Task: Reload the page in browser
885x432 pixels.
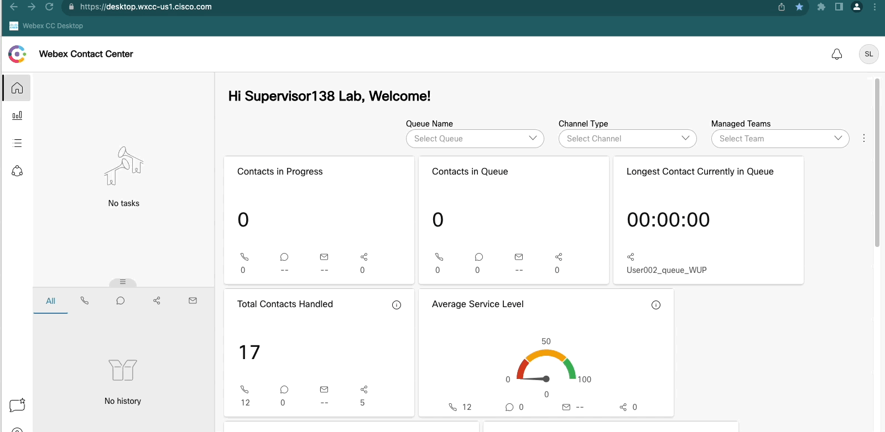Action: coord(49,7)
